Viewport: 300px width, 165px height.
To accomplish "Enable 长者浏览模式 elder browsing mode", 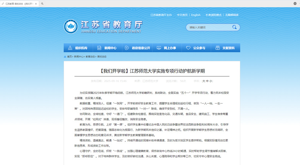I will tap(214, 15).
